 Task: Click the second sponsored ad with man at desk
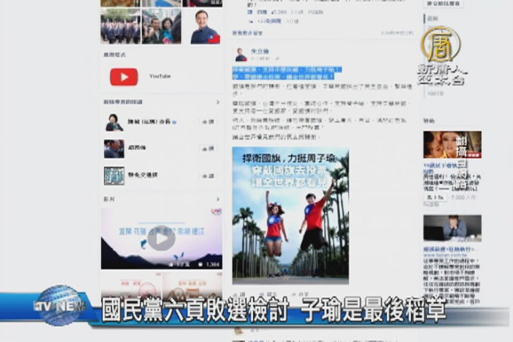452,229
